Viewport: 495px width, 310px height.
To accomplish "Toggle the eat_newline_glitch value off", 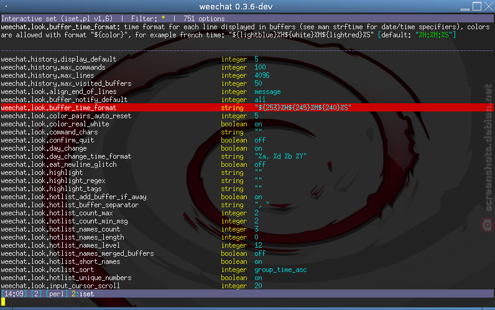I will coord(260,164).
